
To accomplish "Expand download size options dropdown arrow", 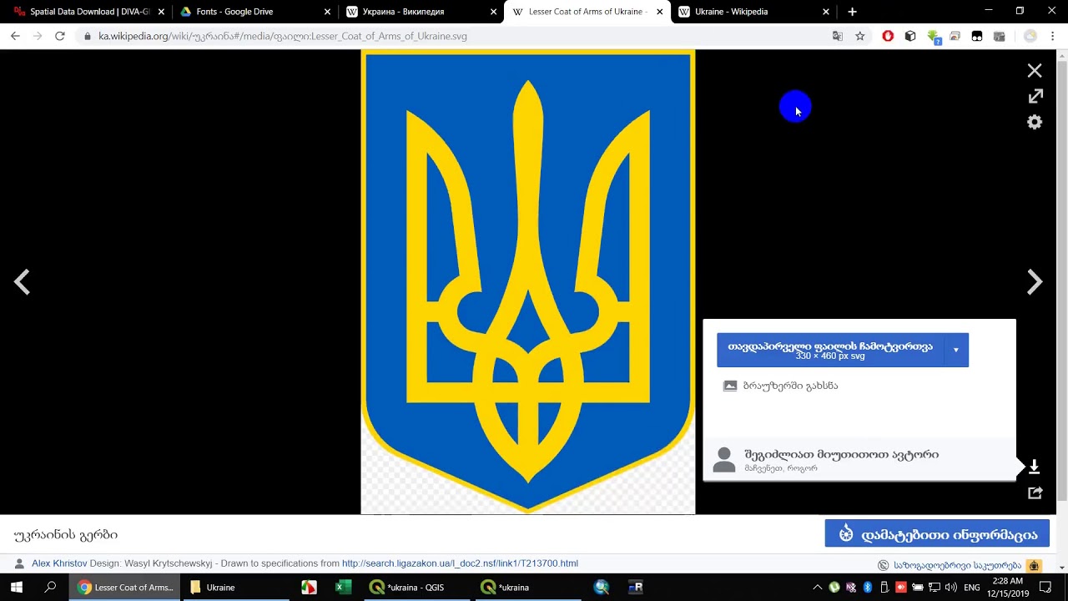I will click(956, 350).
